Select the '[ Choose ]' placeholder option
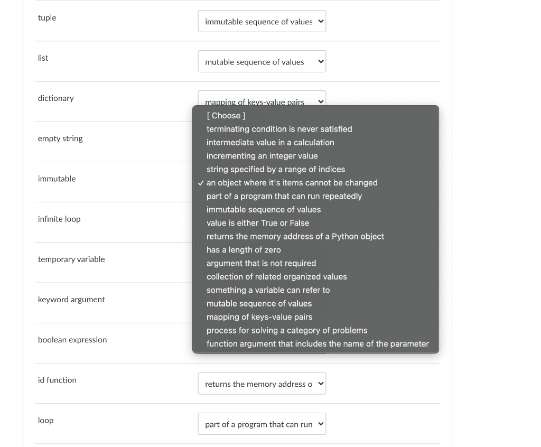The image size is (541, 447). (x=226, y=116)
